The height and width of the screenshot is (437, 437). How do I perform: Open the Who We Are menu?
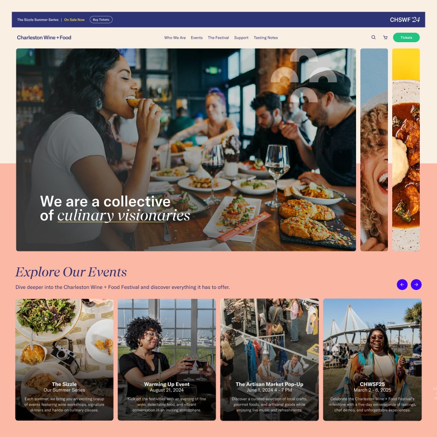coord(175,37)
